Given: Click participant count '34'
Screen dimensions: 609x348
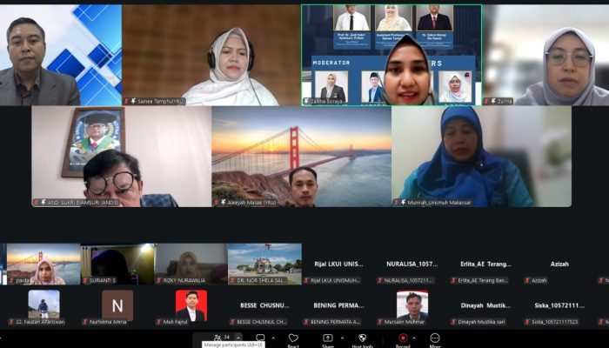Looking at the screenshot, I should [x=227, y=338].
